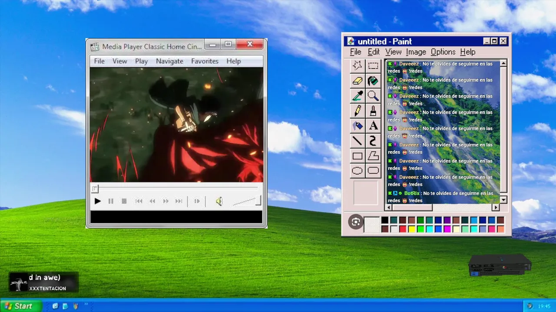Click the XXXTENTACION now-playing widget
The width and height of the screenshot is (556, 312).
tap(43, 283)
